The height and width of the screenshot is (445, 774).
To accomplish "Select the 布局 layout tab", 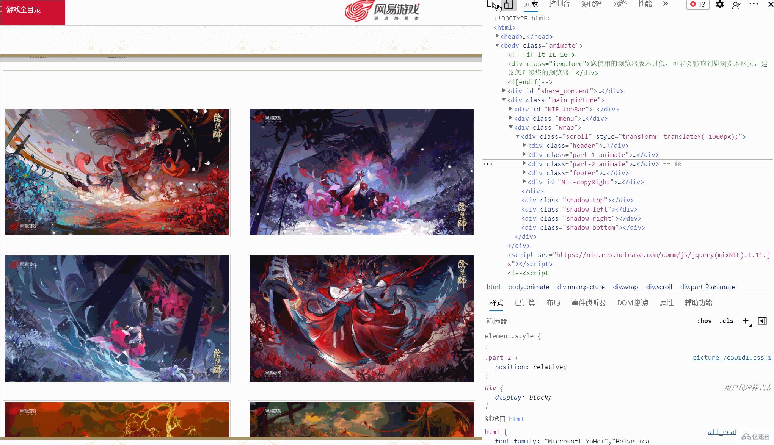I will (553, 303).
